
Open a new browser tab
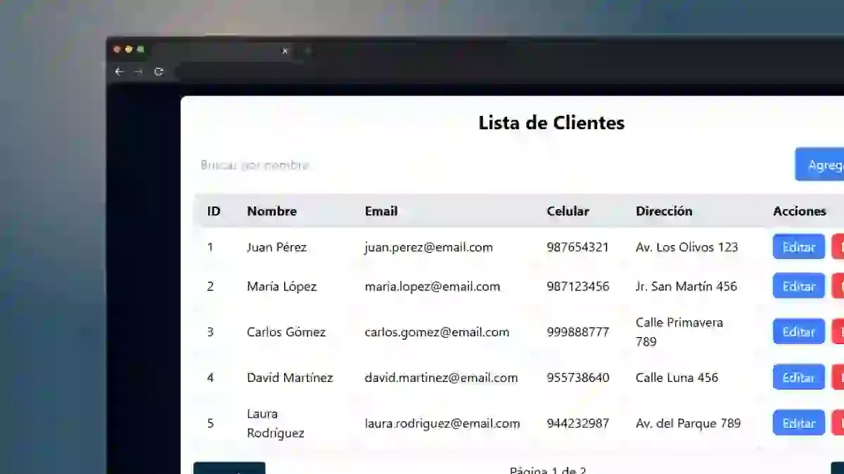pyautogui.click(x=307, y=51)
